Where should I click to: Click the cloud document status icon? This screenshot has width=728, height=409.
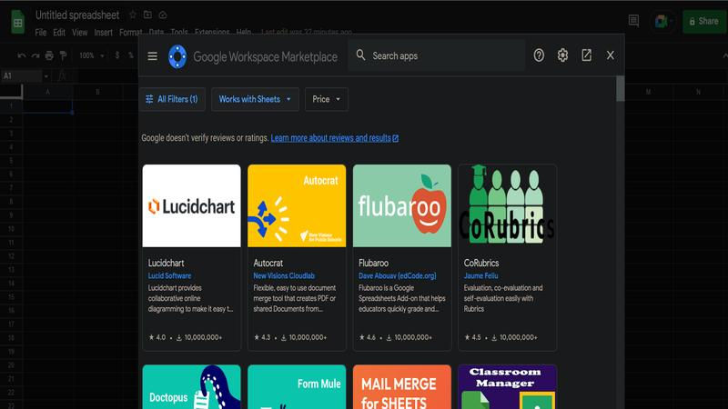[x=163, y=15]
